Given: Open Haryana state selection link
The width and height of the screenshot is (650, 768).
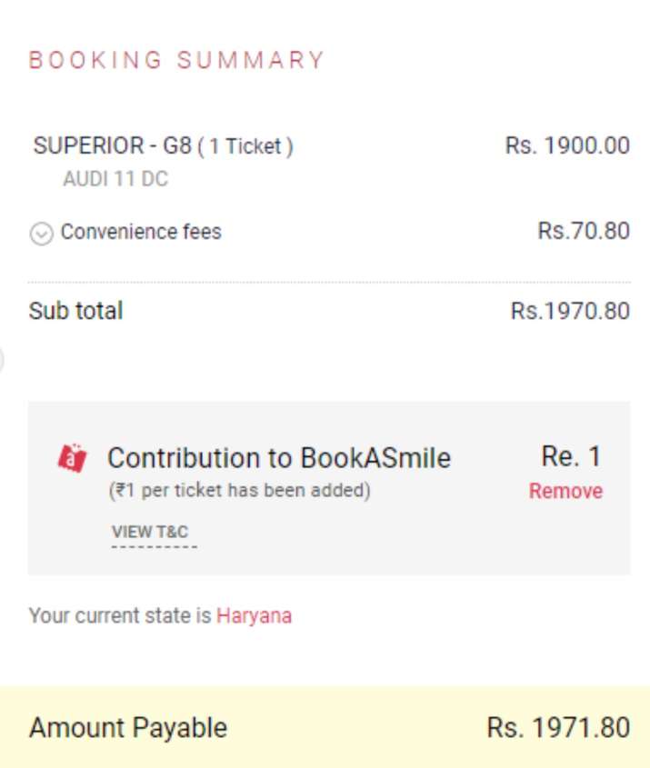Looking at the screenshot, I should (x=253, y=615).
